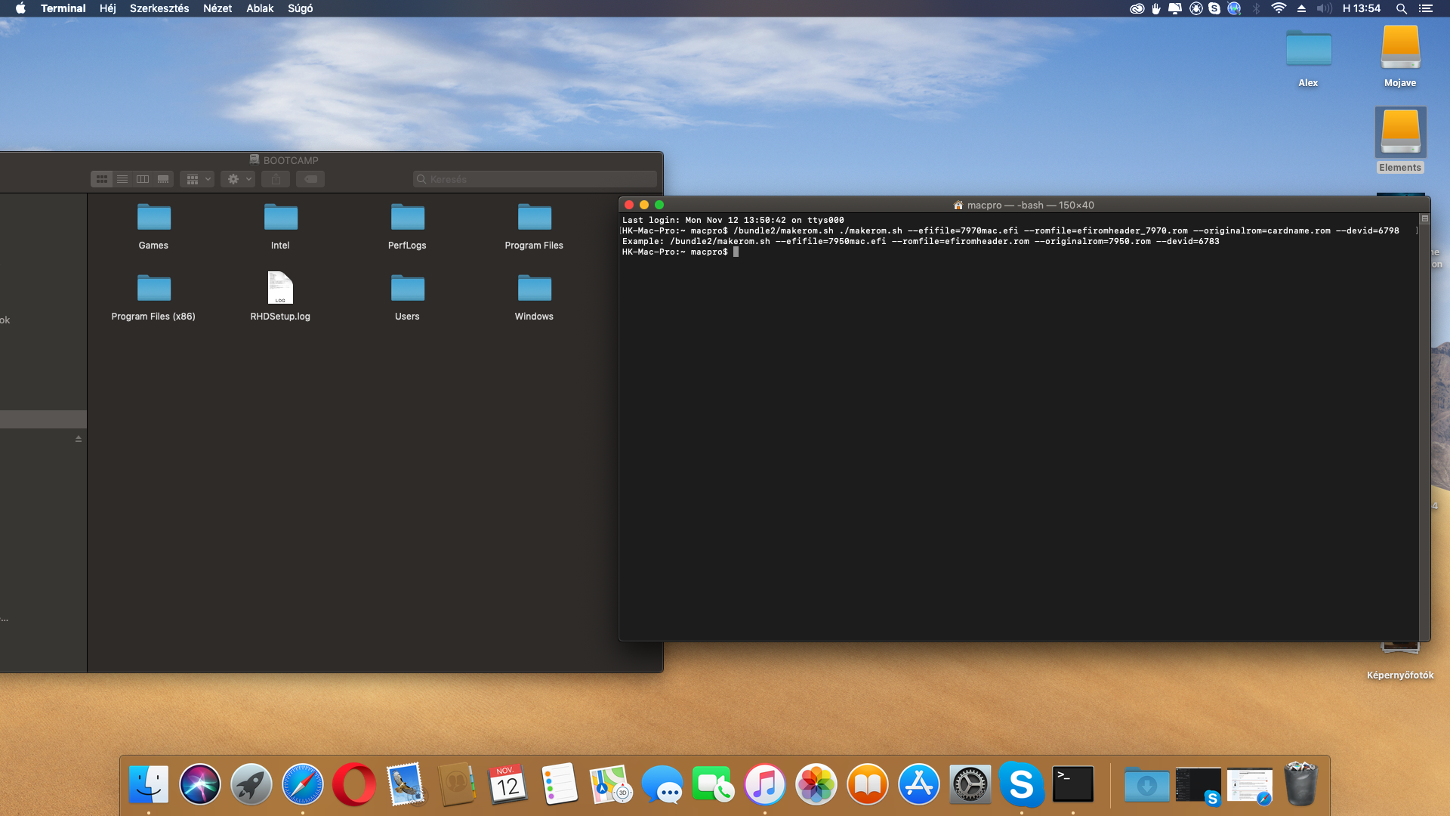This screenshot has height=816, width=1450.
Task: Open the Intel folder in Finder
Action: (280, 218)
